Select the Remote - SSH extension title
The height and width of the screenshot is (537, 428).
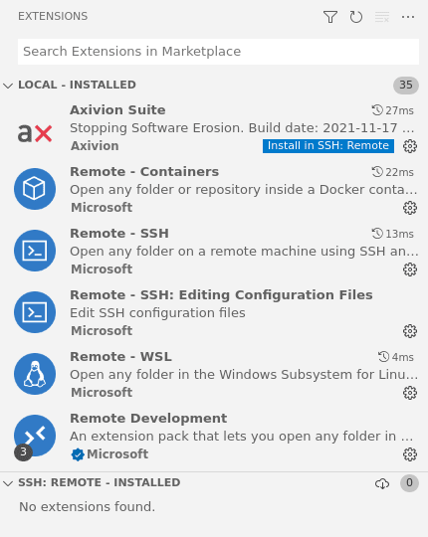click(x=119, y=234)
